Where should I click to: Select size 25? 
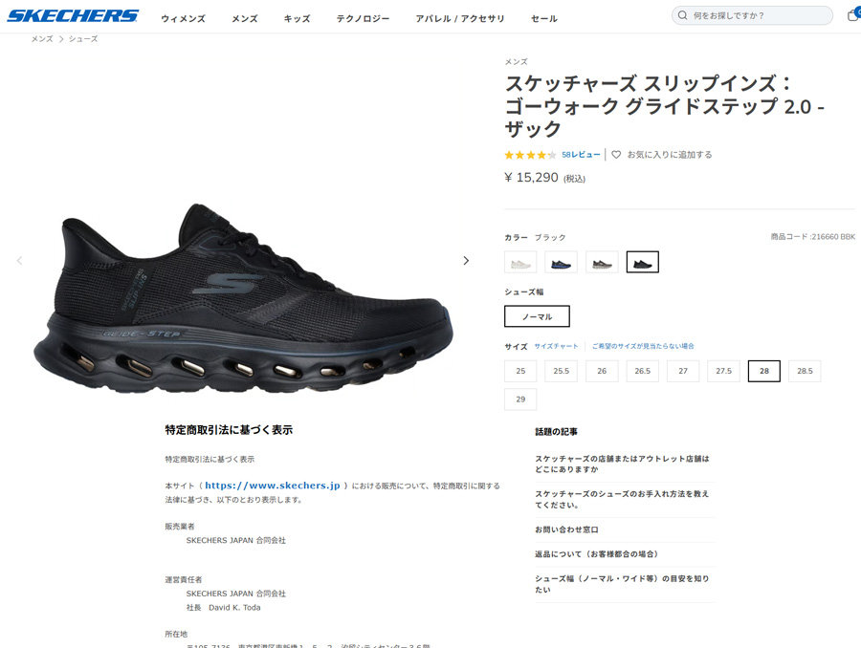coord(520,371)
